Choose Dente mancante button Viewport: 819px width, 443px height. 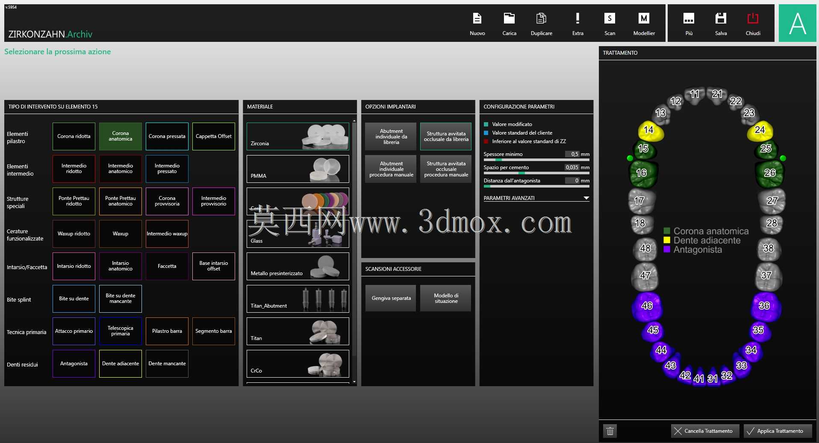pyautogui.click(x=167, y=364)
